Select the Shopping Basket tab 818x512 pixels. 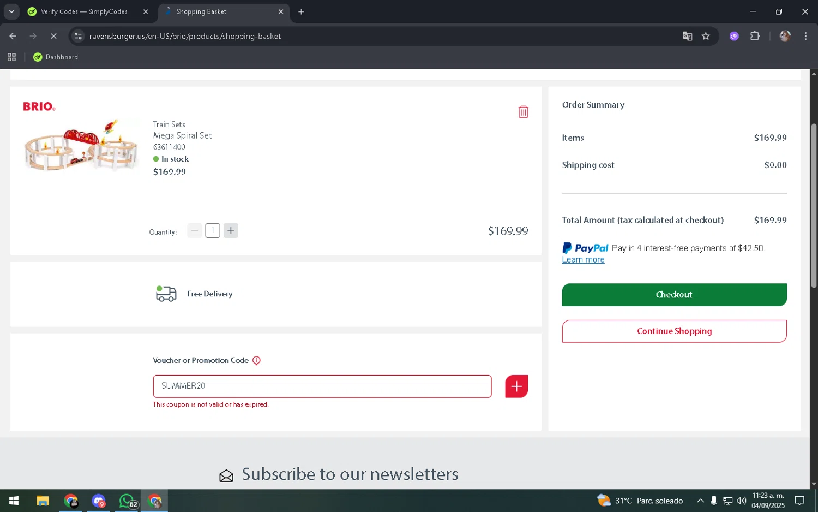point(224,11)
